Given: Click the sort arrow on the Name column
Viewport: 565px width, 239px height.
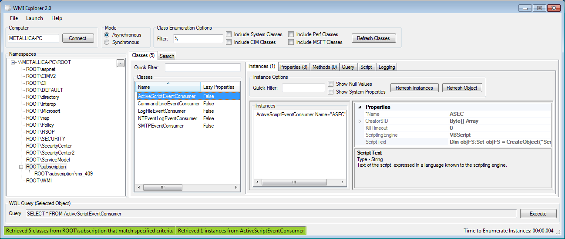Looking at the screenshot, I should [x=168, y=83].
